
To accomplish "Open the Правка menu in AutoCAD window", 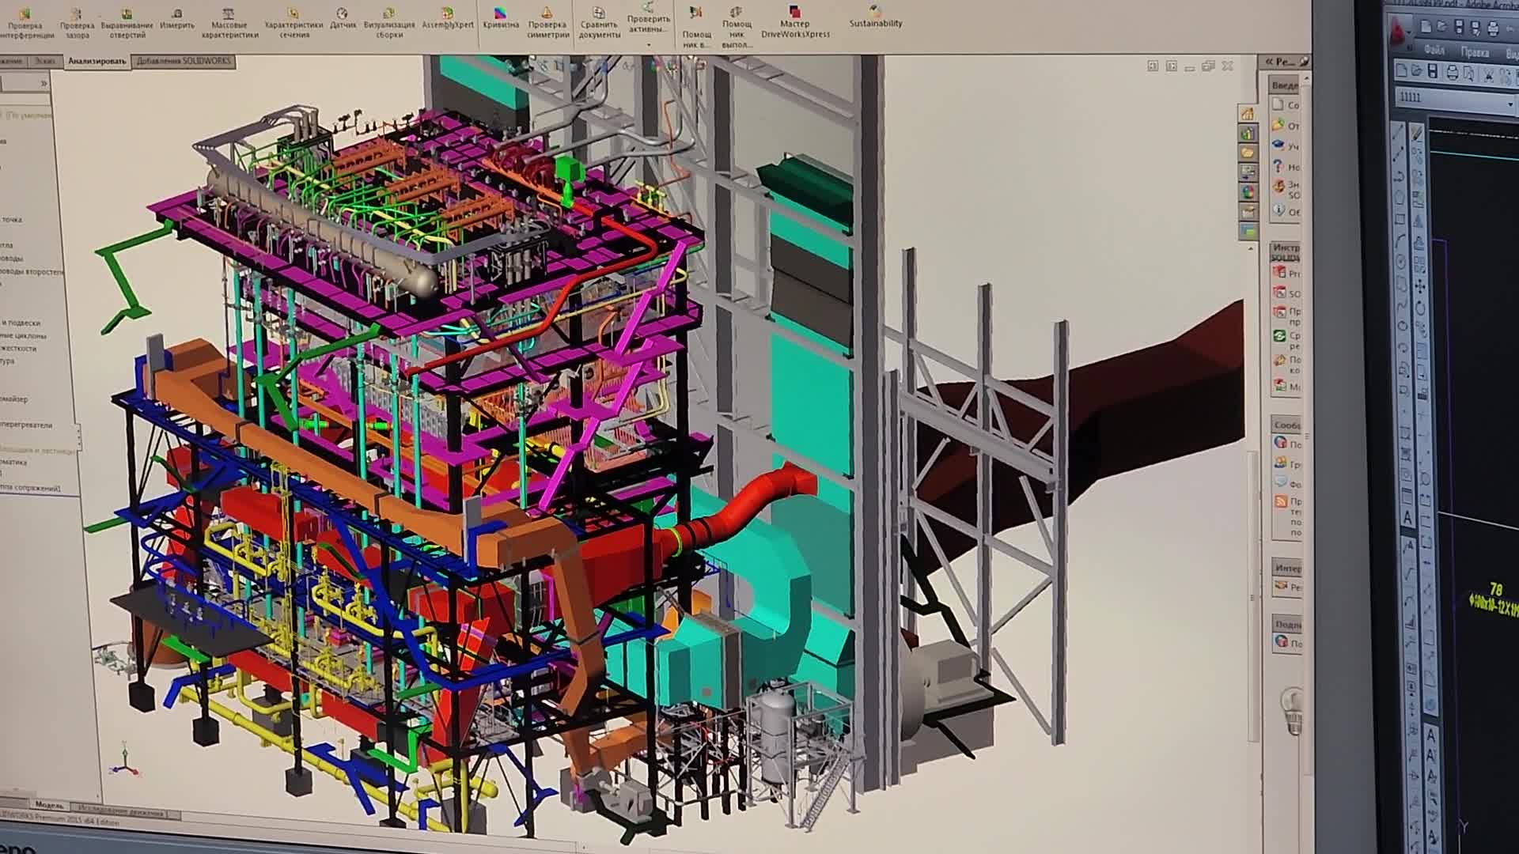I will pyautogui.click(x=1474, y=52).
